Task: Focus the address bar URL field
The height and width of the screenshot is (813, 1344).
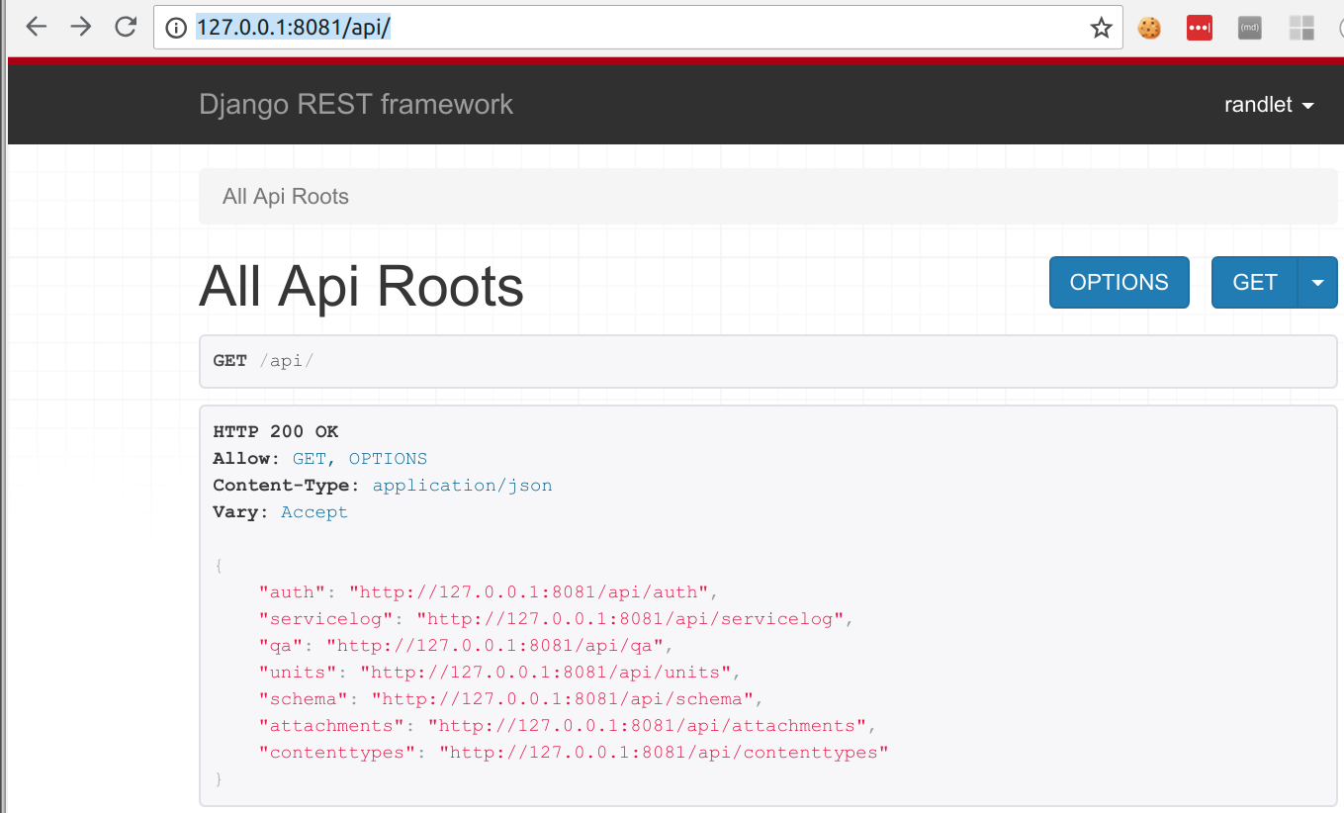Action: click(638, 29)
